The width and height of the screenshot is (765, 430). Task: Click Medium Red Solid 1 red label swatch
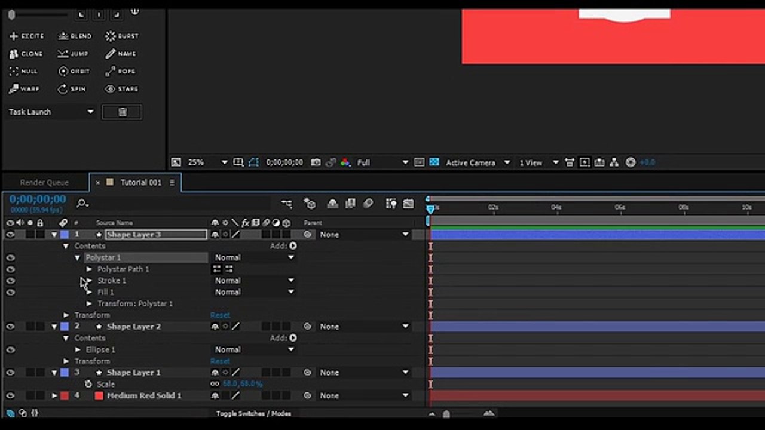65,395
